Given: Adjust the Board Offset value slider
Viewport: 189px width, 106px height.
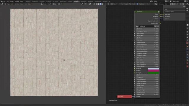Looking at the screenshot, I should pyautogui.click(x=147, y=36).
